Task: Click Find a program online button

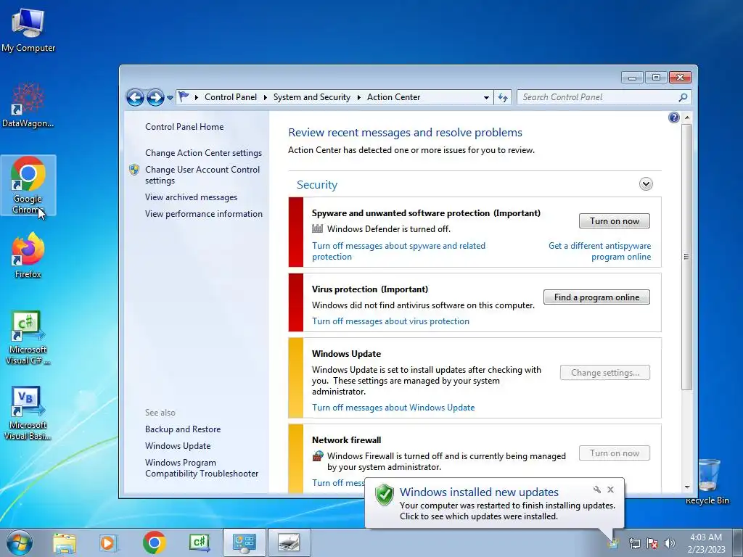Action: (x=596, y=297)
